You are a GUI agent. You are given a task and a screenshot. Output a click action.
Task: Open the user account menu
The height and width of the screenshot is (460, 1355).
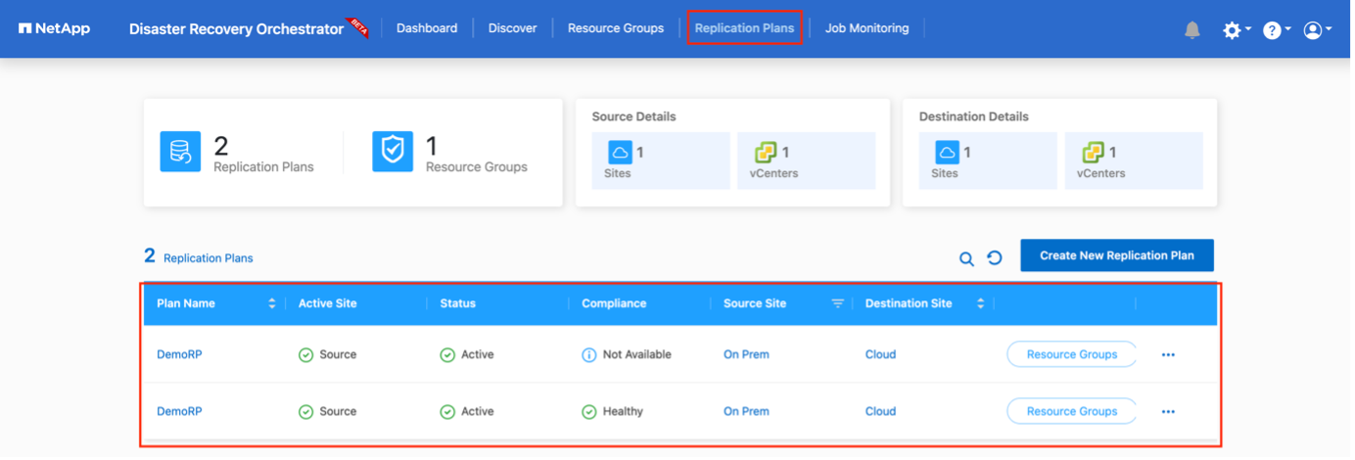pos(1313,30)
